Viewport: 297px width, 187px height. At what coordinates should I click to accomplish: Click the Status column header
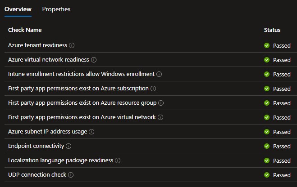(272, 30)
